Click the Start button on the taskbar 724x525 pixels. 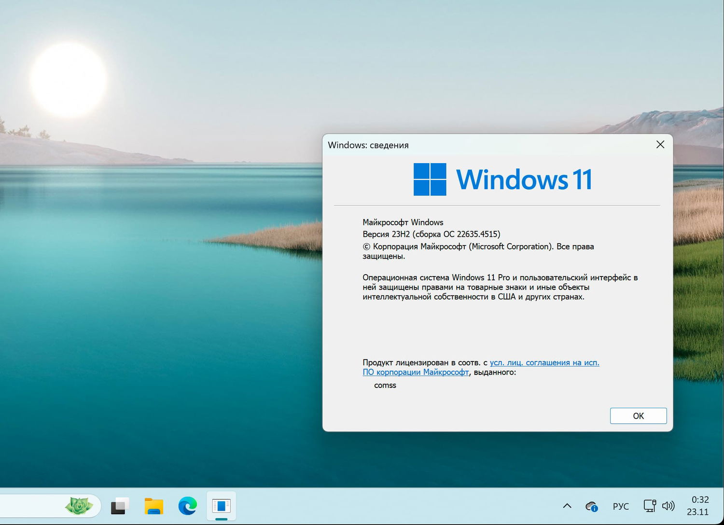pyautogui.click(x=80, y=506)
